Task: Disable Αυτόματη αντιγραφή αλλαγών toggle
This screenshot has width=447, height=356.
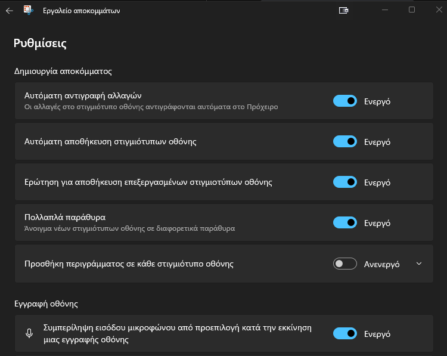Action: pyautogui.click(x=345, y=101)
